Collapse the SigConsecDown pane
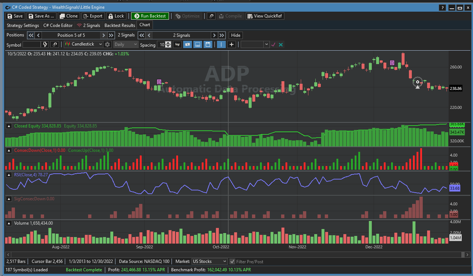This screenshot has height=276, width=473. pos(9,199)
